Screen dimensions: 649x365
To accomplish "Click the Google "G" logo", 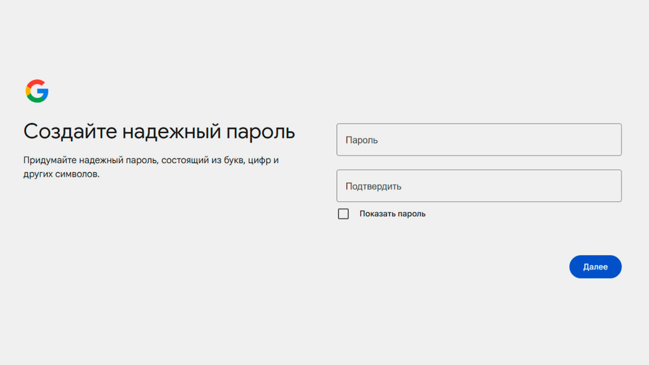I will (x=37, y=91).
